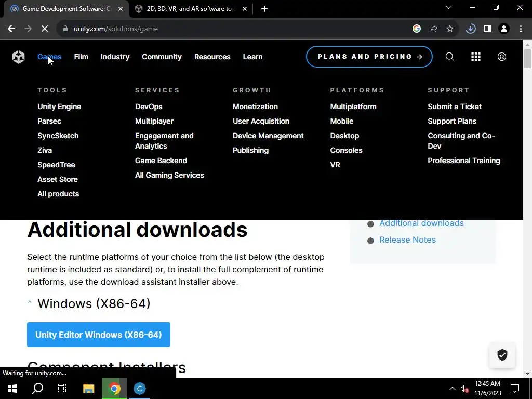Open File Explorer from taskbar
The height and width of the screenshot is (399, 532).
click(x=88, y=389)
